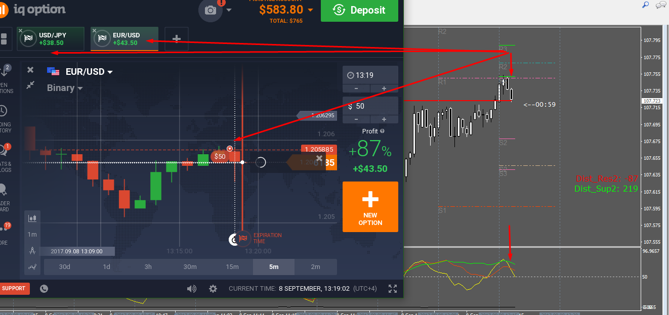Select the 30d time range

(x=65, y=267)
